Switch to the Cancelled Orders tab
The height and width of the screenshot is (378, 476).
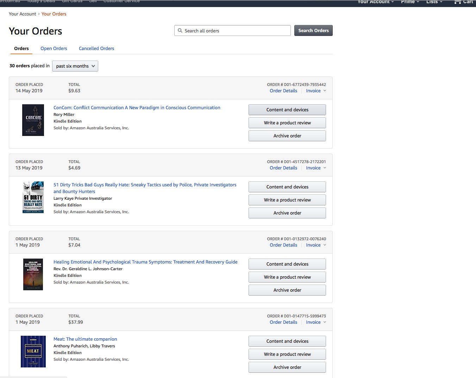(x=96, y=49)
